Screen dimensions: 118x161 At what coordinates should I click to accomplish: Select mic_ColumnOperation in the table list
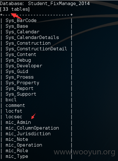click(x=32, y=128)
